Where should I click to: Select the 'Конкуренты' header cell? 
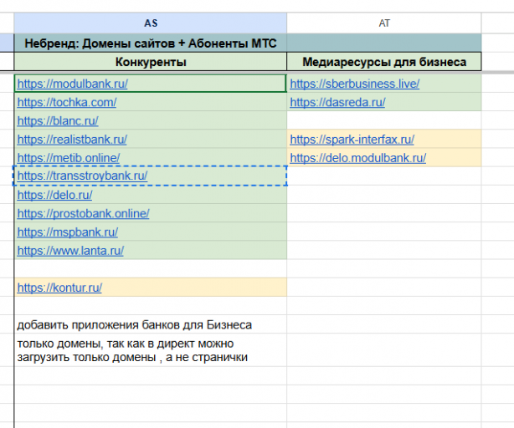tap(151, 62)
